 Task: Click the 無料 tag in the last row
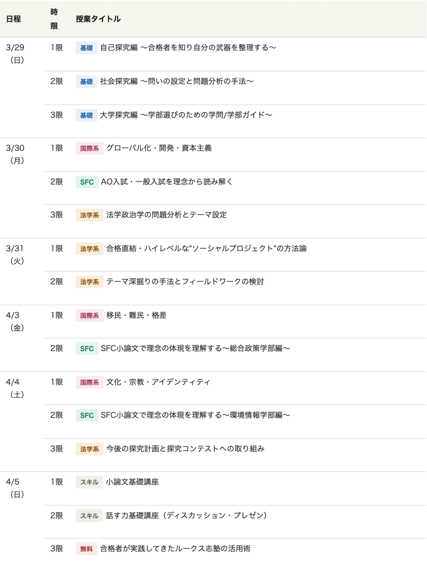86,549
